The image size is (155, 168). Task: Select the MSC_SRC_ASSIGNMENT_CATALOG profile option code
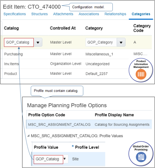(x=59, y=125)
